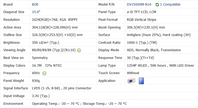Open the BOE brand link
The width and height of the screenshot is (198, 108).
click(35, 5)
